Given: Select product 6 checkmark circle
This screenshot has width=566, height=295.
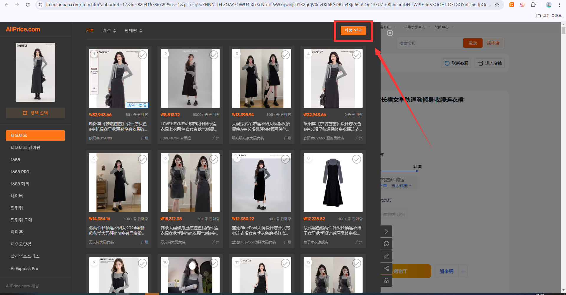Looking at the screenshot, I should pos(214,159).
